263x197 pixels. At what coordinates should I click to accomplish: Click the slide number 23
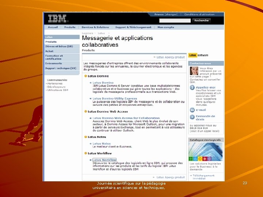[x=245, y=183]
